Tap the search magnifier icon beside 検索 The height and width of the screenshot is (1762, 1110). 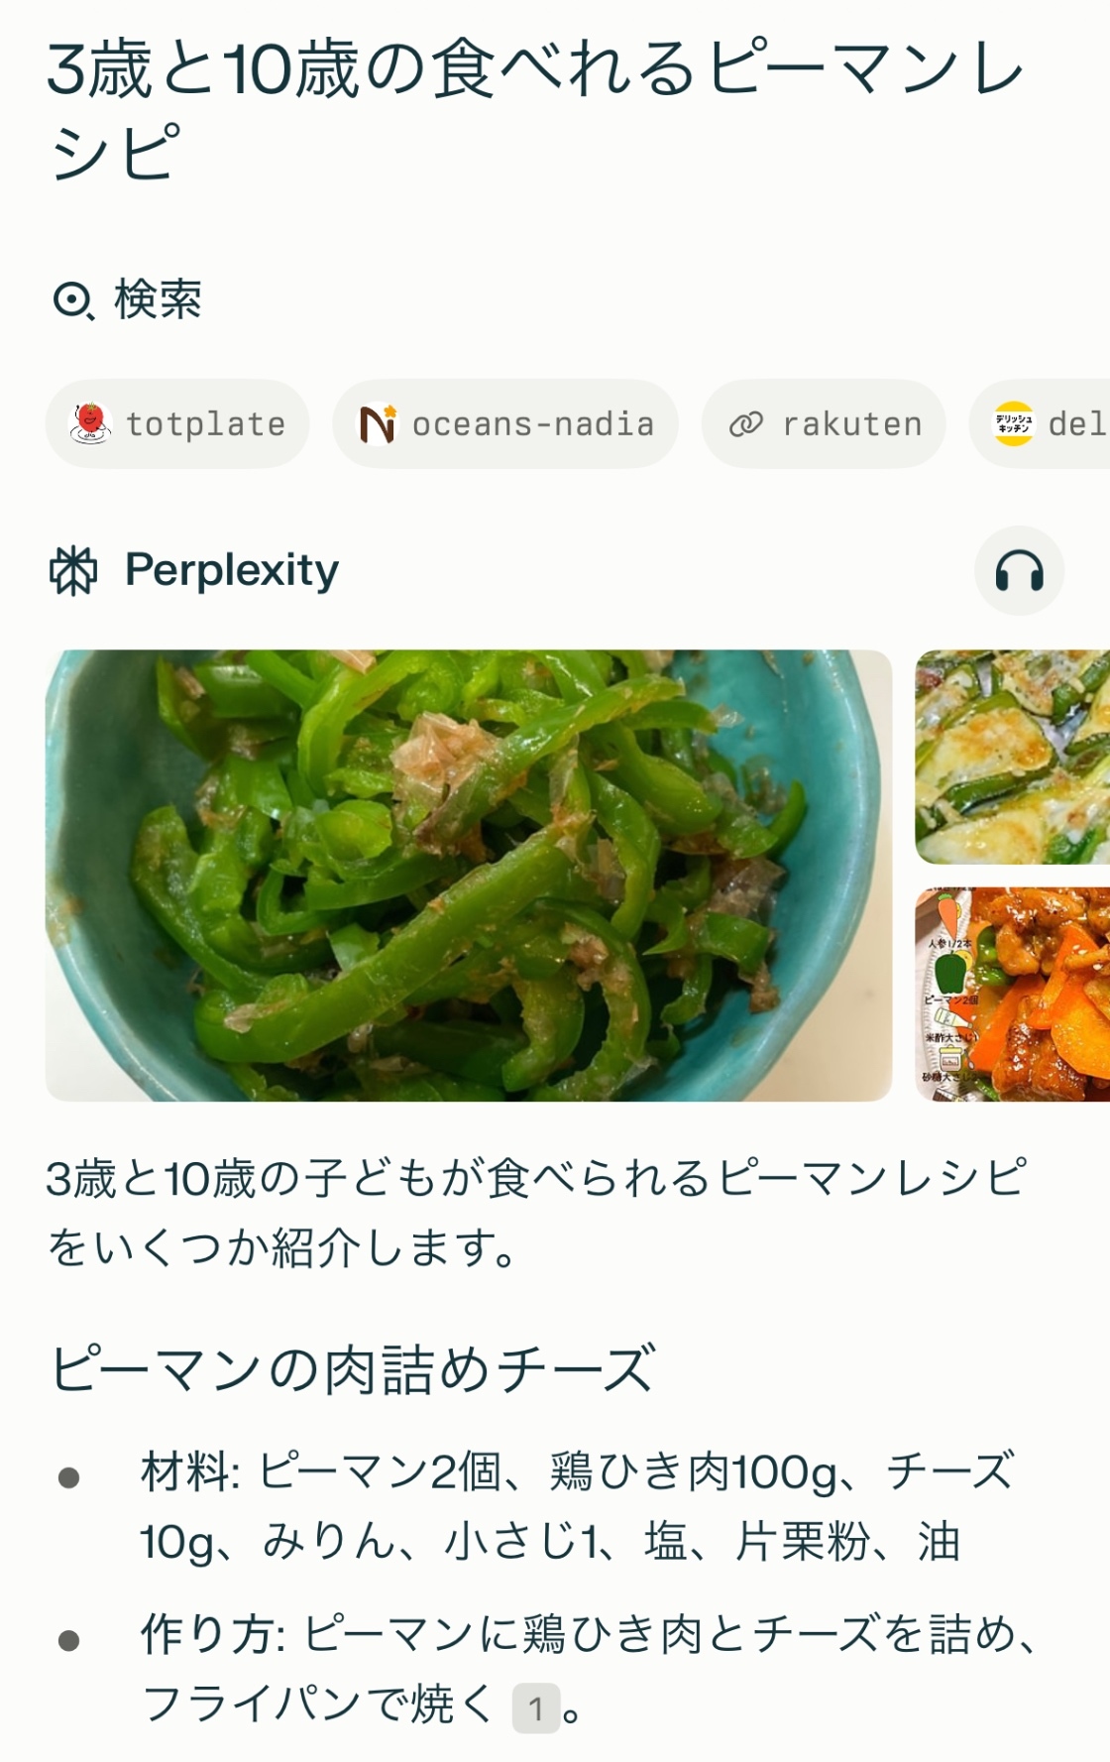(73, 300)
